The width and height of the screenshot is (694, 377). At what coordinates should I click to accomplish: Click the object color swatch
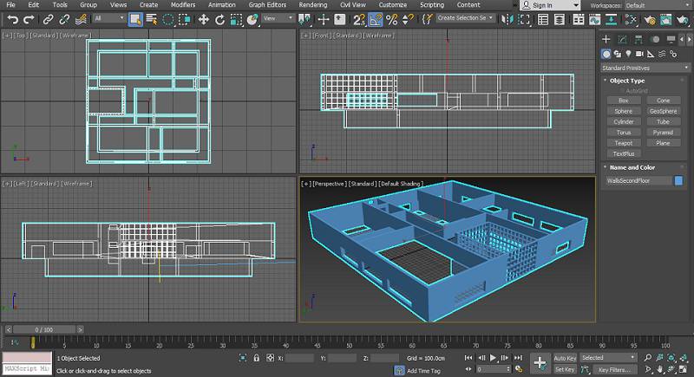point(678,181)
